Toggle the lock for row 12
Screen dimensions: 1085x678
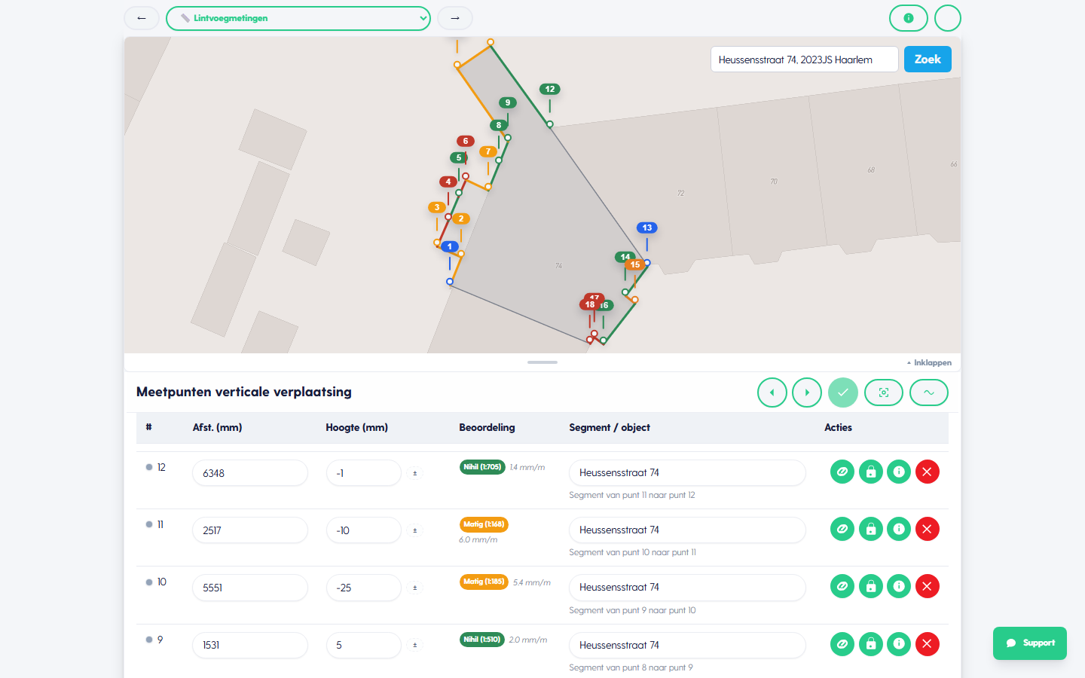point(871,472)
